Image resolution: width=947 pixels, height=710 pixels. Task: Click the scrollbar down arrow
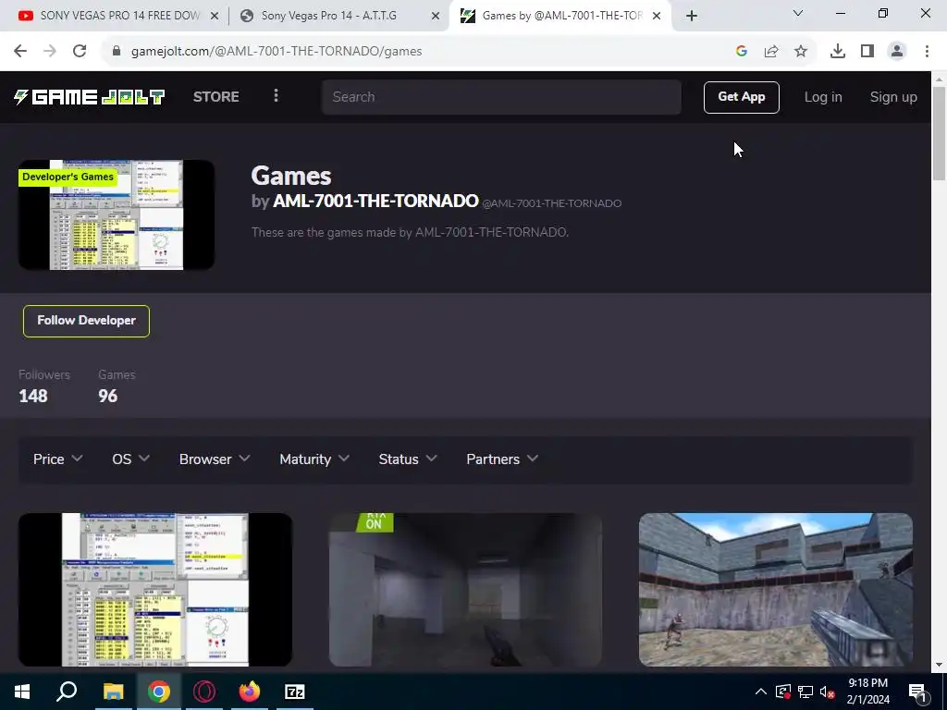click(x=939, y=666)
